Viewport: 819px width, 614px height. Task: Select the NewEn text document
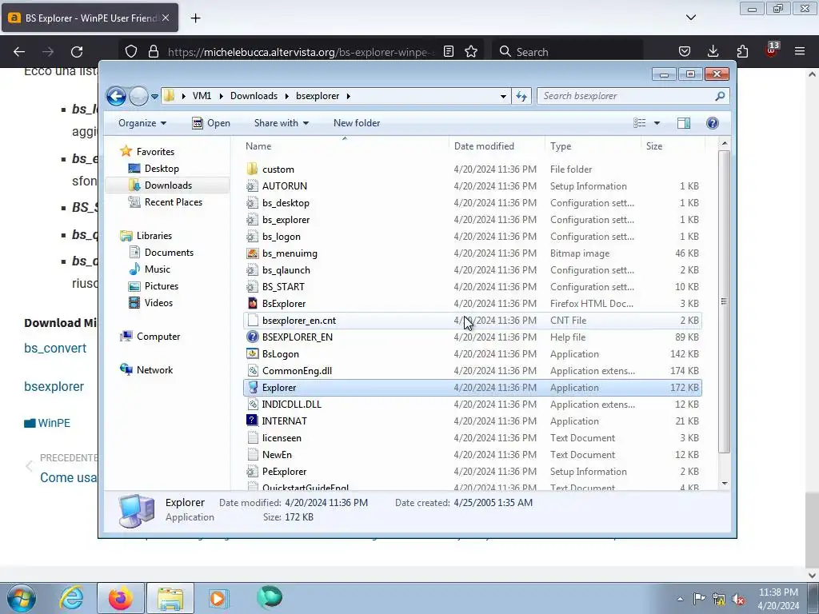277,455
